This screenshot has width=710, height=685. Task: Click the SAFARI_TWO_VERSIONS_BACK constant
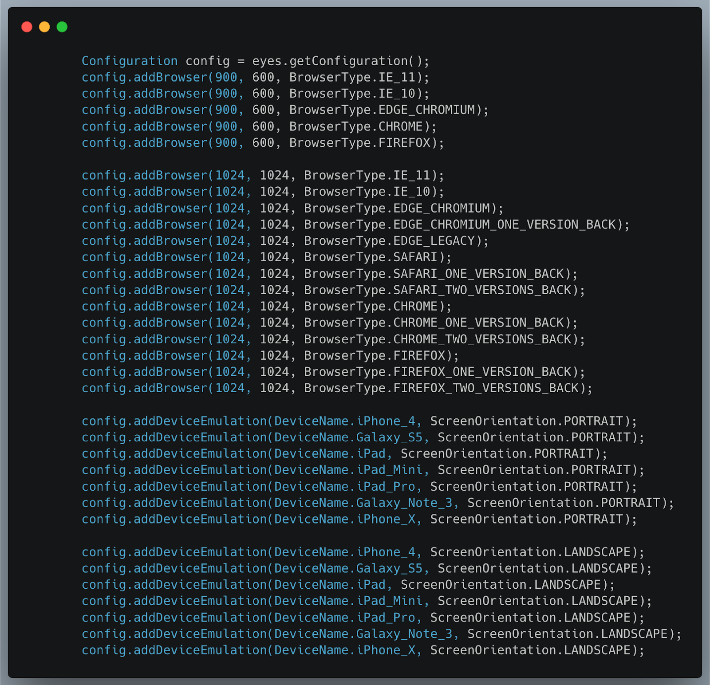483,290
